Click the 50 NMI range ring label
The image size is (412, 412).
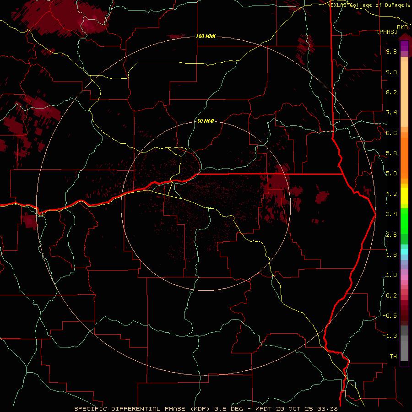coord(206,121)
